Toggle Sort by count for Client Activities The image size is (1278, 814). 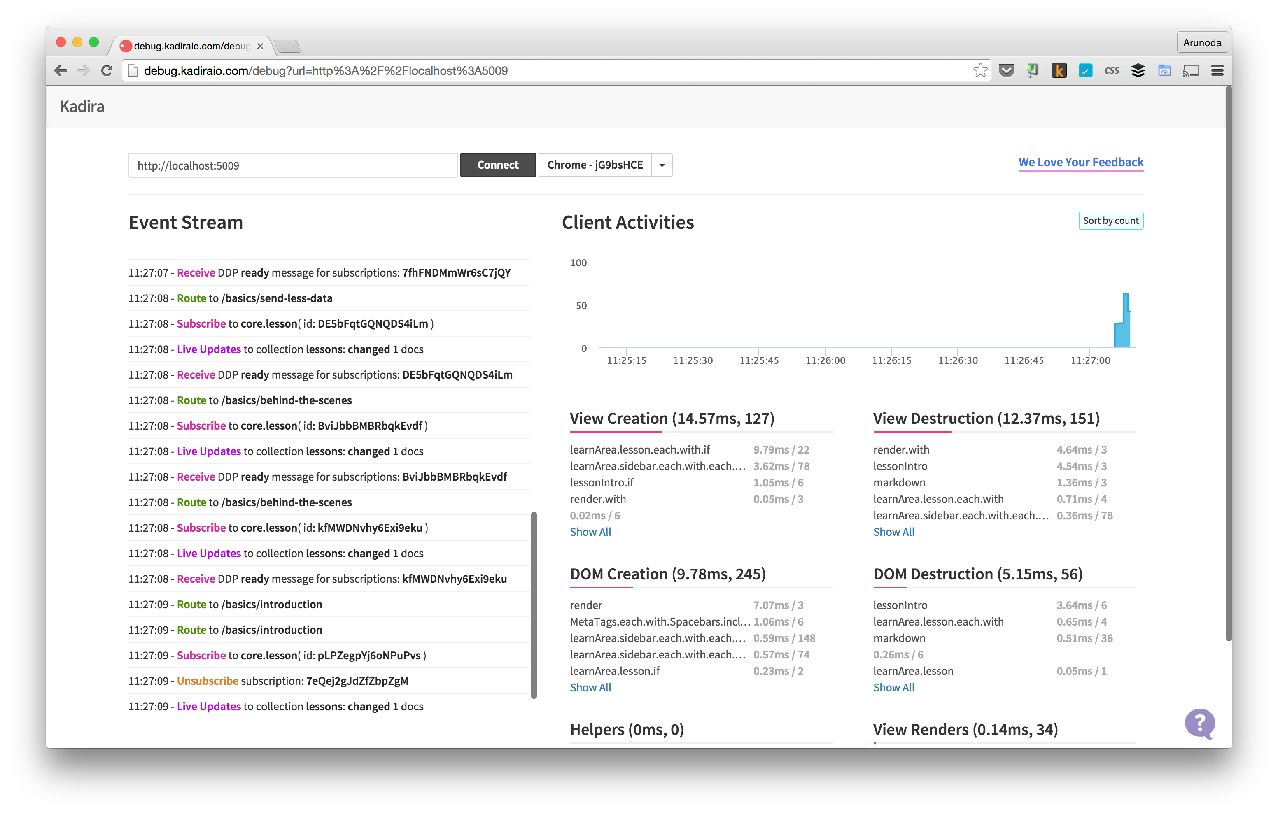pos(1111,220)
